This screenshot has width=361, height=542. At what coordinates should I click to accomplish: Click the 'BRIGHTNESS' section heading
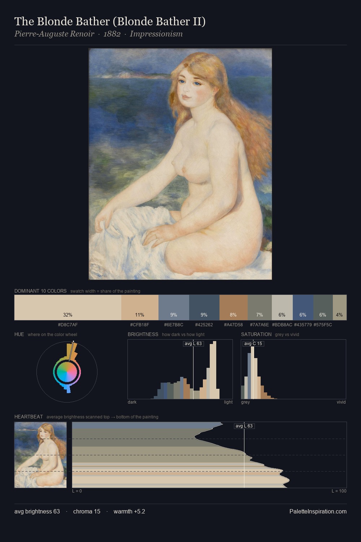[143, 334]
